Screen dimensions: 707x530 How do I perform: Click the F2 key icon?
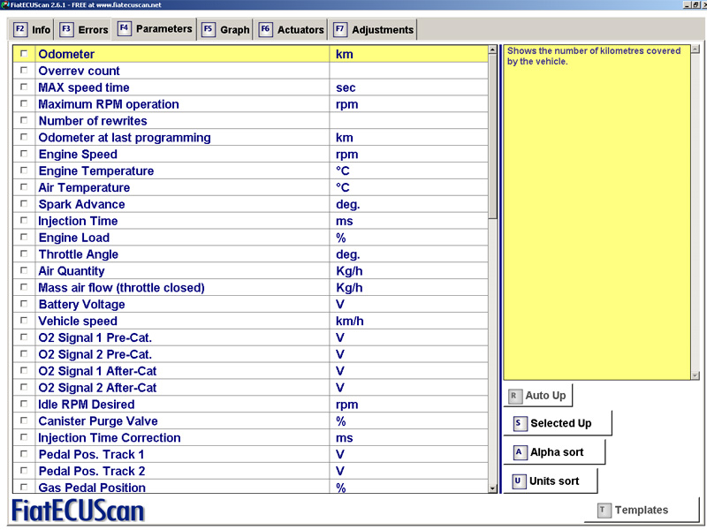19,29
